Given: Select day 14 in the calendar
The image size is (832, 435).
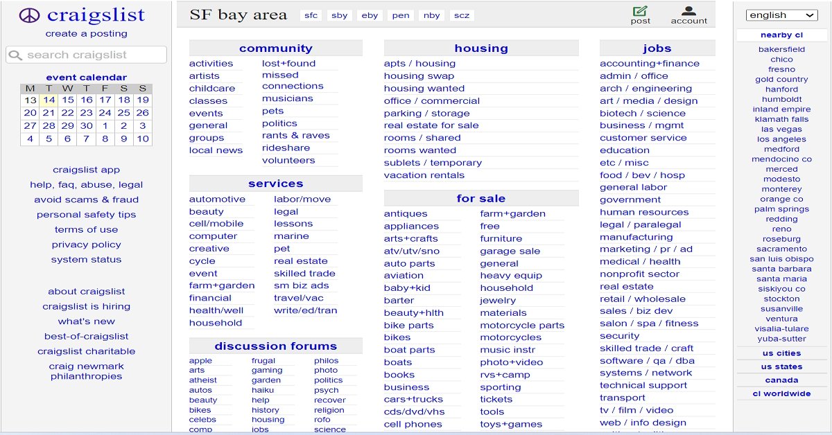Looking at the screenshot, I should (49, 100).
